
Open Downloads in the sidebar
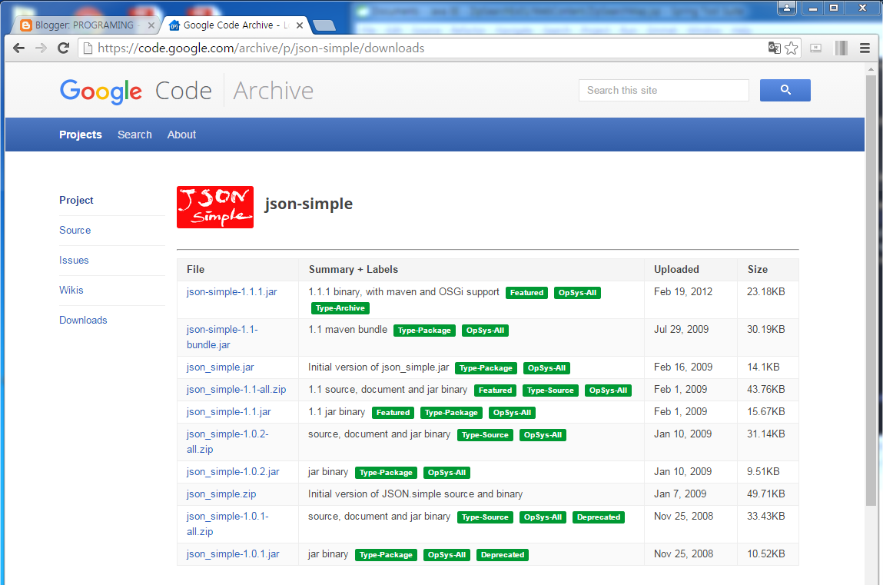(83, 320)
